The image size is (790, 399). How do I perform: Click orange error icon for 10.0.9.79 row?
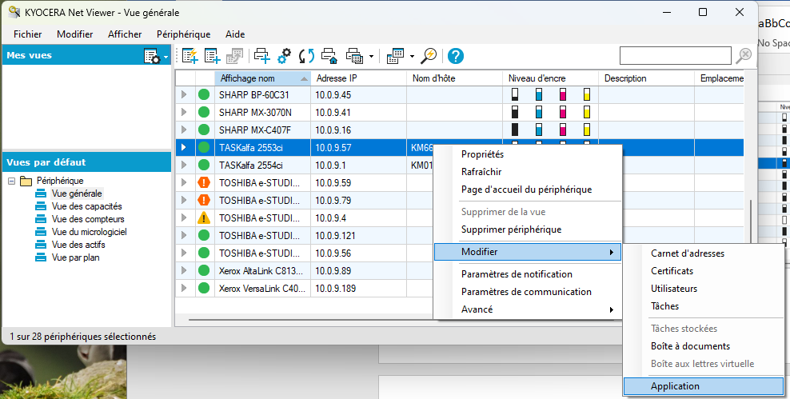pos(204,200)
